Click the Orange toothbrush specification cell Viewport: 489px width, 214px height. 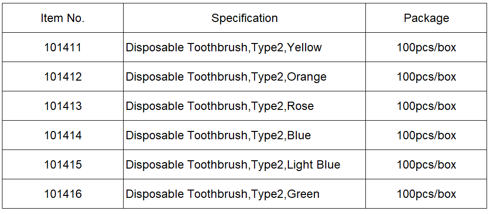click(x=244, y=76)
